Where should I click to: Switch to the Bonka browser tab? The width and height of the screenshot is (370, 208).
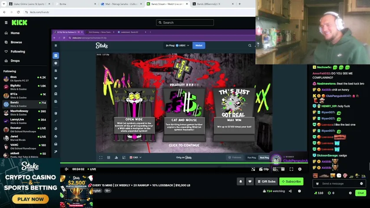coord(75,4)
